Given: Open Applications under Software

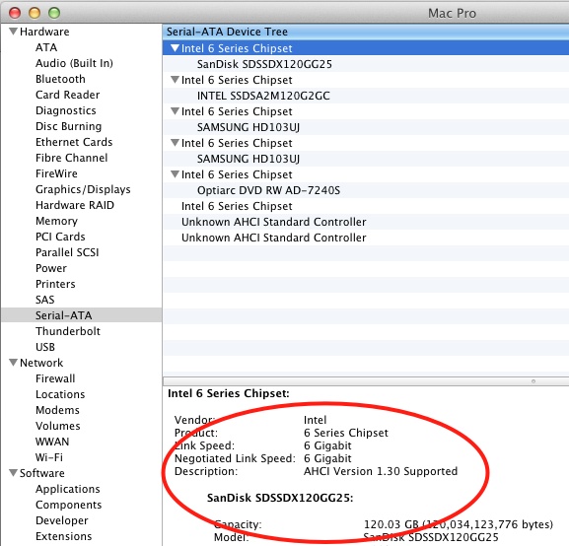Looking at the screenshot, I should [67, 489].
